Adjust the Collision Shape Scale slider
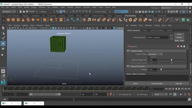Image resolution: width=192 pixels, height=108 pixels. [x=172, y=60]
